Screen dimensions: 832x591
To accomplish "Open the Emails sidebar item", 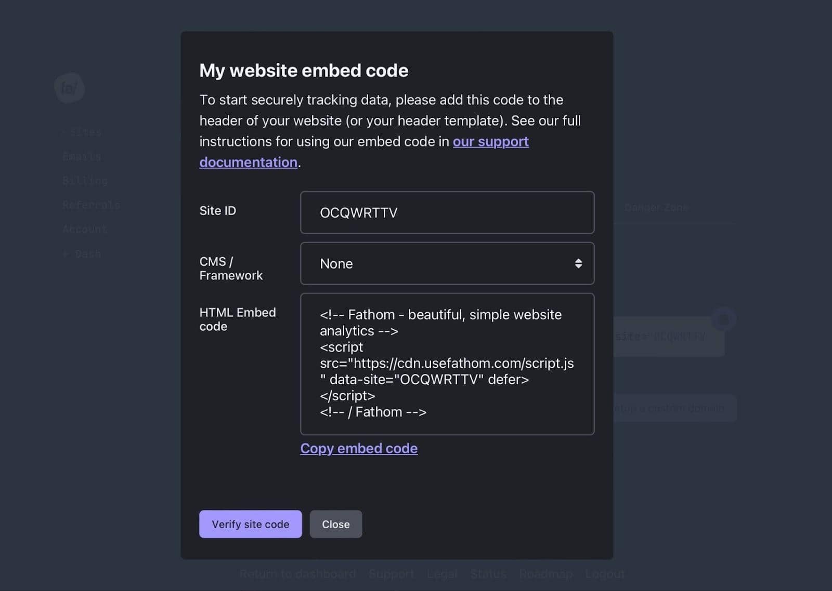I will 82,156.
